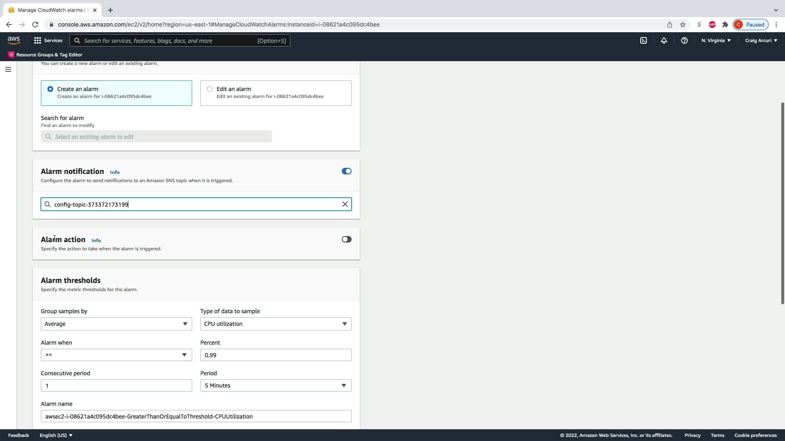
Task: Clear the SNS topic search field
Action: (x=345, y=204)
